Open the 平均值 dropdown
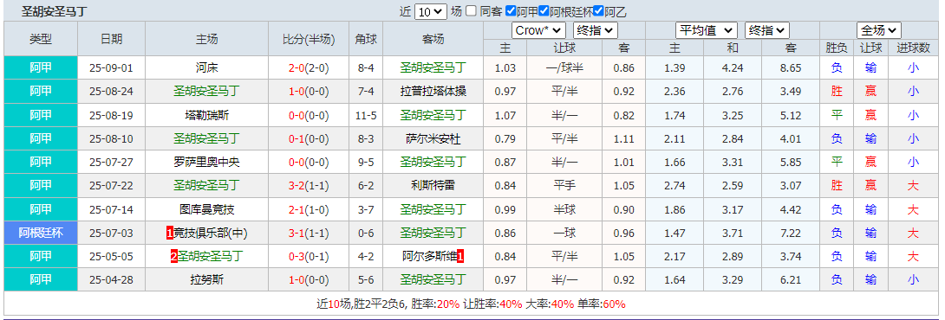Viewport: 945px width, 320px height. point(707,30)
